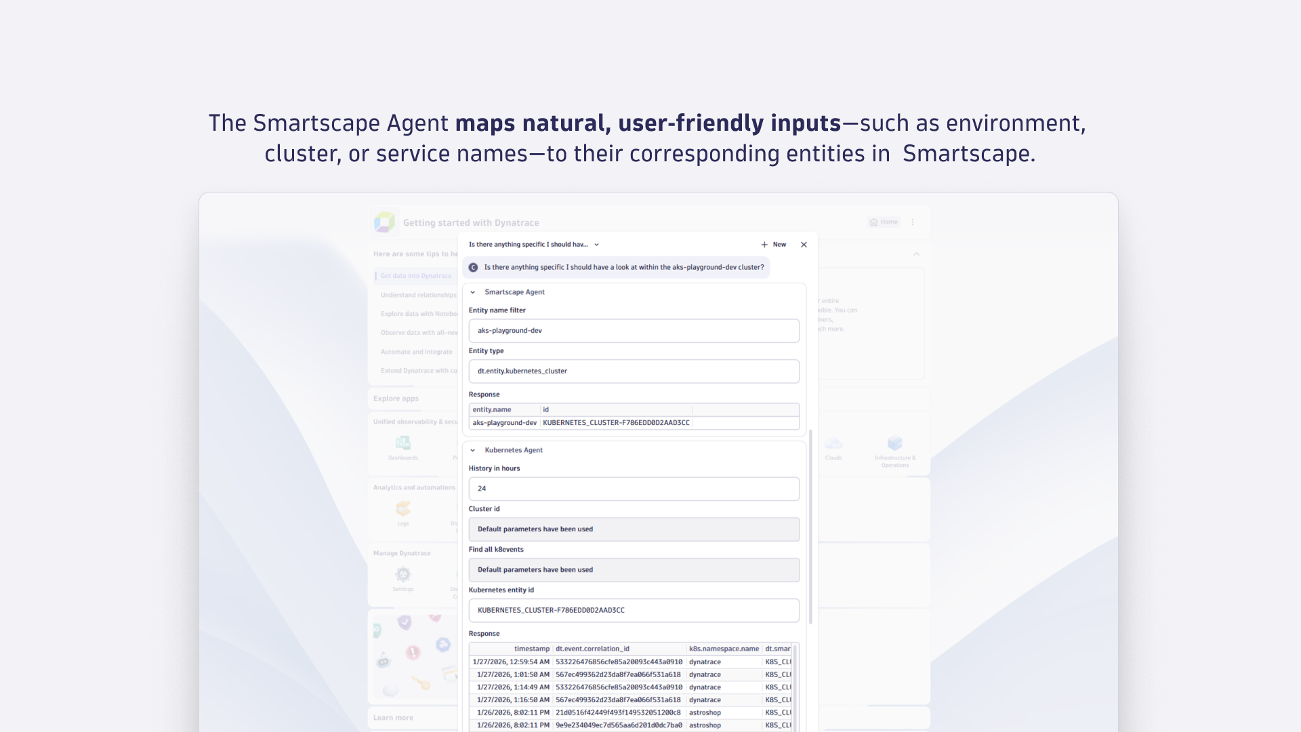
Task: Click the C avatar next to the question
Action: click(x=474, y=267)
